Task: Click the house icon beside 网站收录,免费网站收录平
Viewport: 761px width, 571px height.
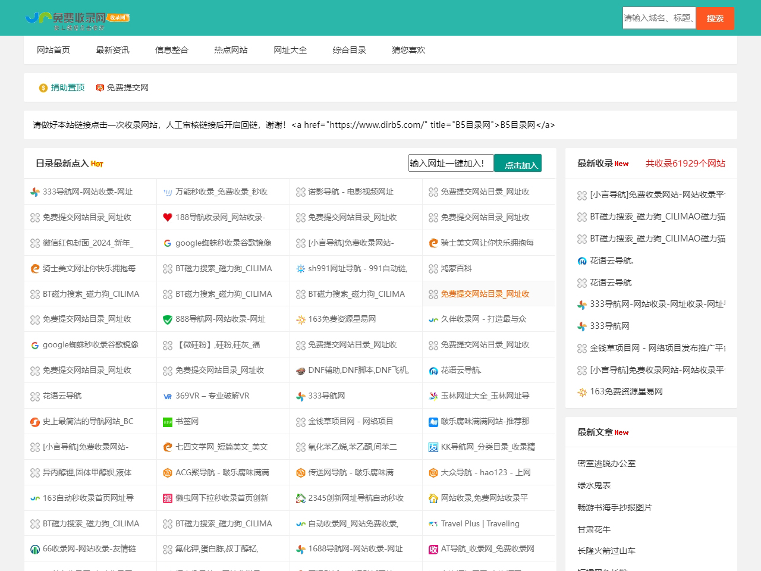Action: click(x=433, y=498)
